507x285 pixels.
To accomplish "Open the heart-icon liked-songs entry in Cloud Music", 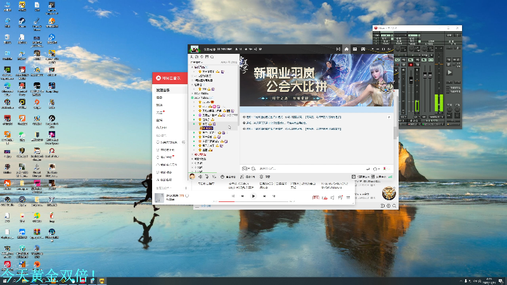I will click(x=167, y=142).
